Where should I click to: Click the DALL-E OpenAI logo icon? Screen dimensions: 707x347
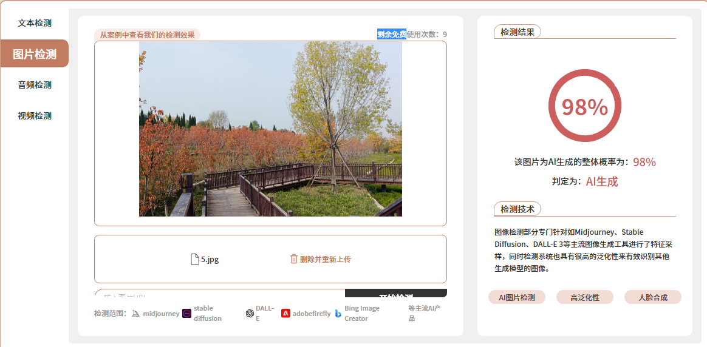(250, 314)
